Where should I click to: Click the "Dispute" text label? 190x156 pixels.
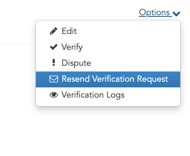[x=76, y=63]
